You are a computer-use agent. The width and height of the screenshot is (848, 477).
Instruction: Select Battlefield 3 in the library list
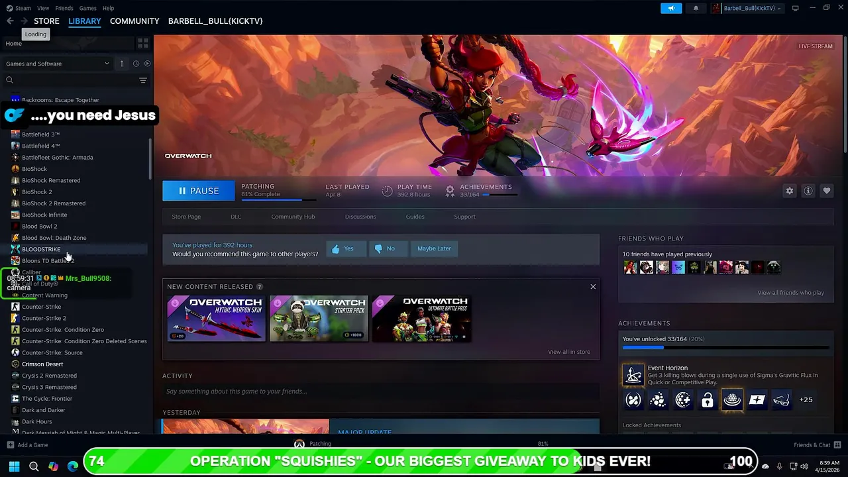40,134
